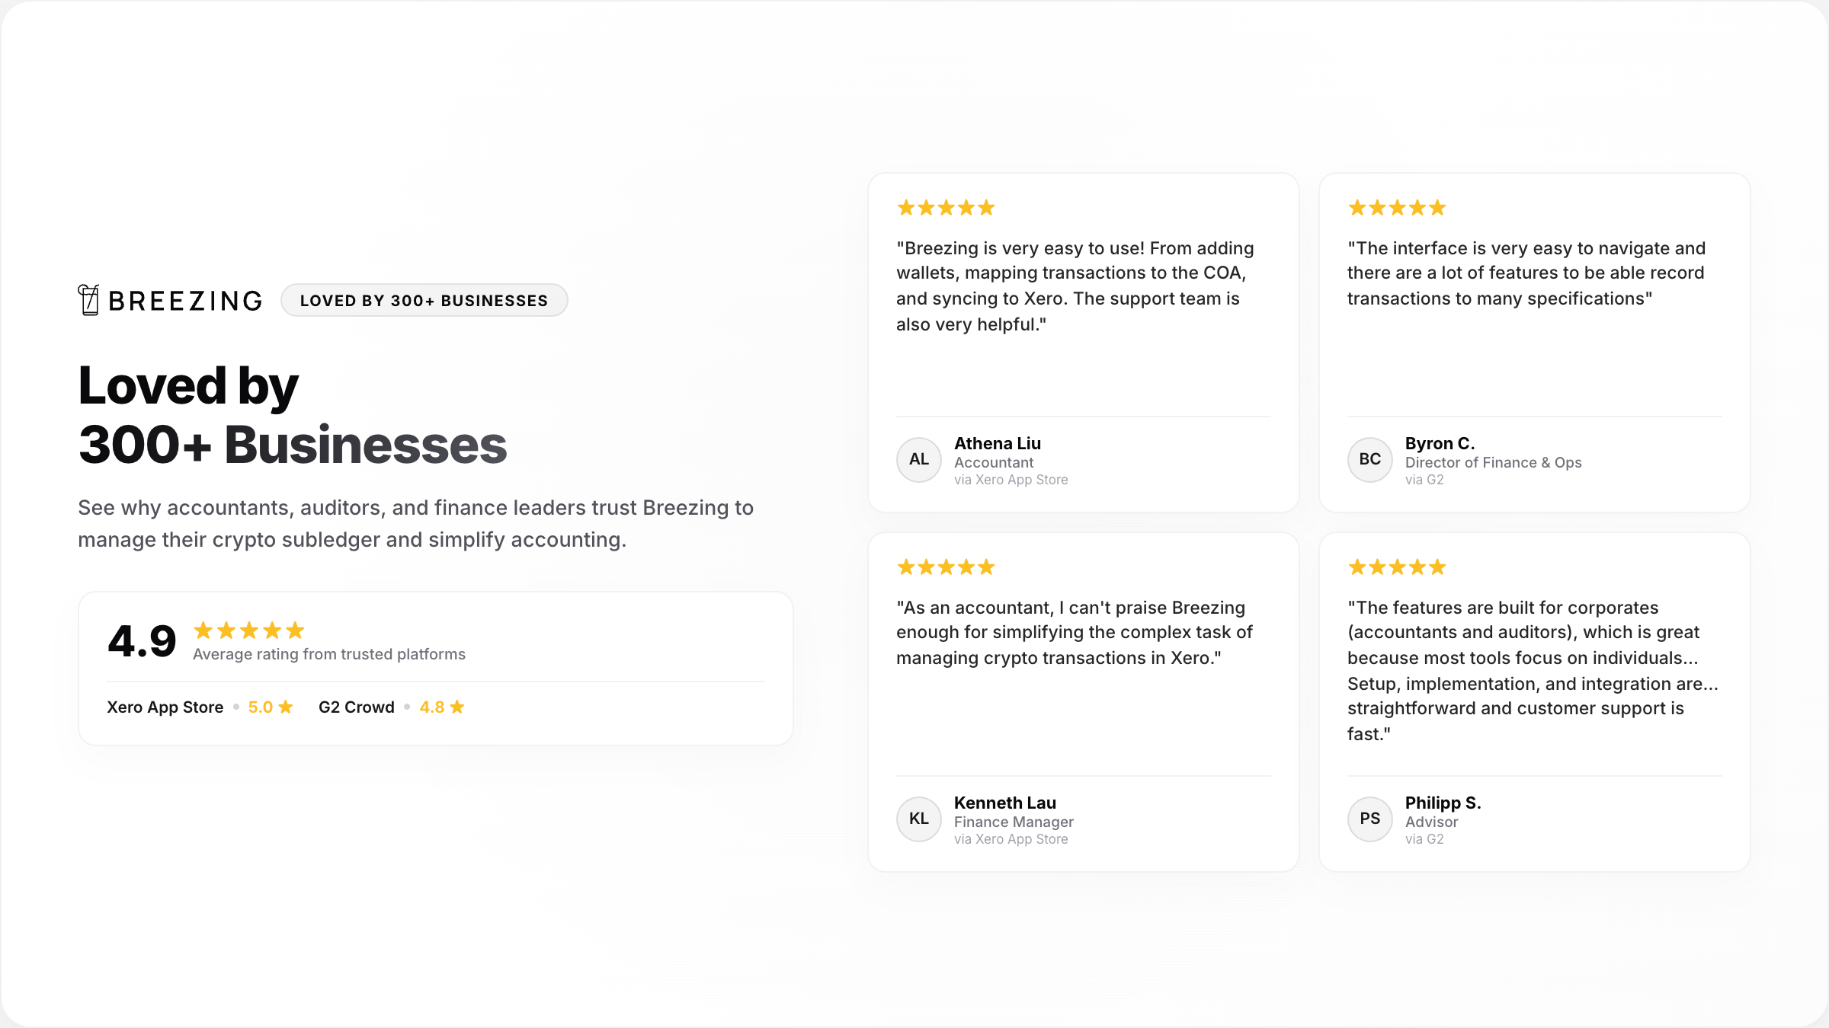This screenshot has height=1028, width=1829.
Task: Open the Xero App Store rating link
Action: [x=200, y=707]
